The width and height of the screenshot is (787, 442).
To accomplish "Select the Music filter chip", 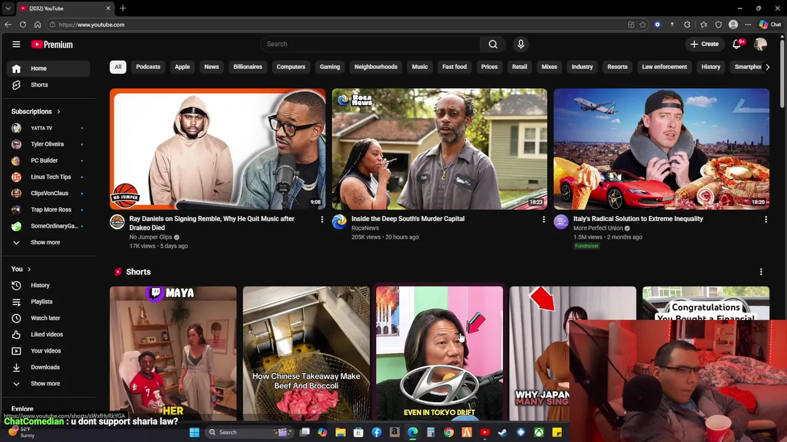I will click(420, 67).
